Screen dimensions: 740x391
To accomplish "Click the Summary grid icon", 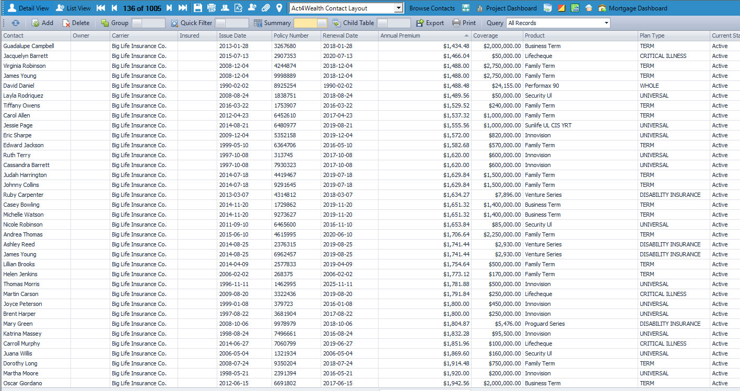I will pos(258,23).
